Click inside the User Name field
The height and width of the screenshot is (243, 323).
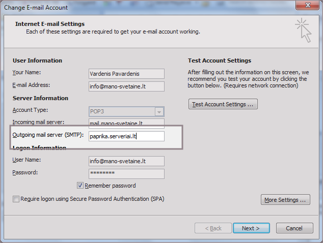tap(126, 161)
